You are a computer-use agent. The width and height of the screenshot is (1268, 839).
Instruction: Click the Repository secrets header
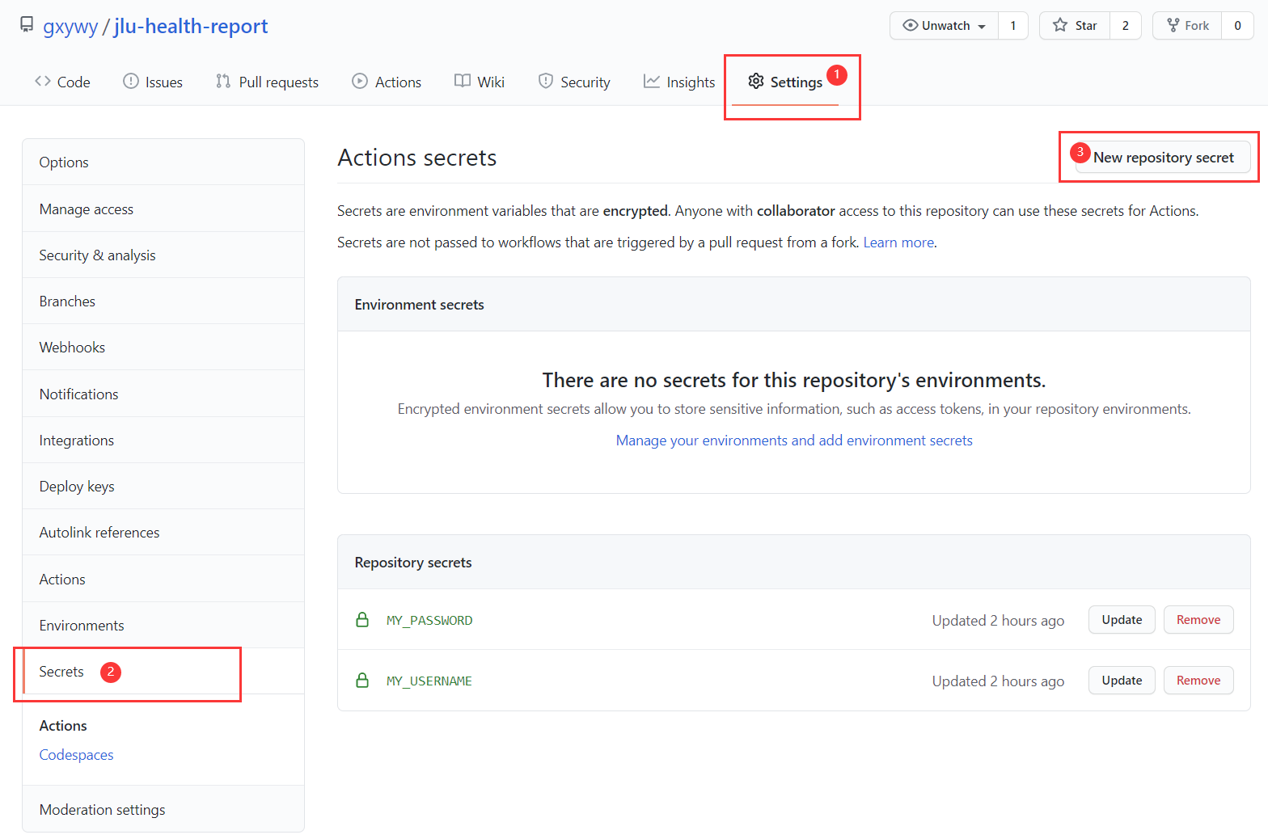[x=413, y=563]
